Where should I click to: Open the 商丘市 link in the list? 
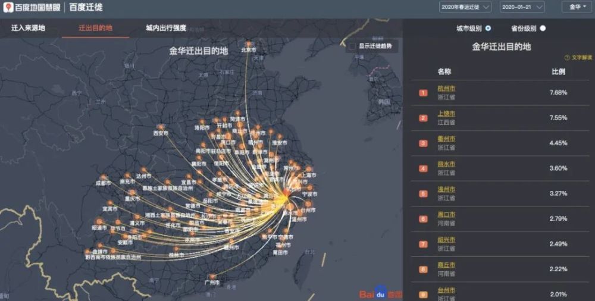tap(446, 265)
